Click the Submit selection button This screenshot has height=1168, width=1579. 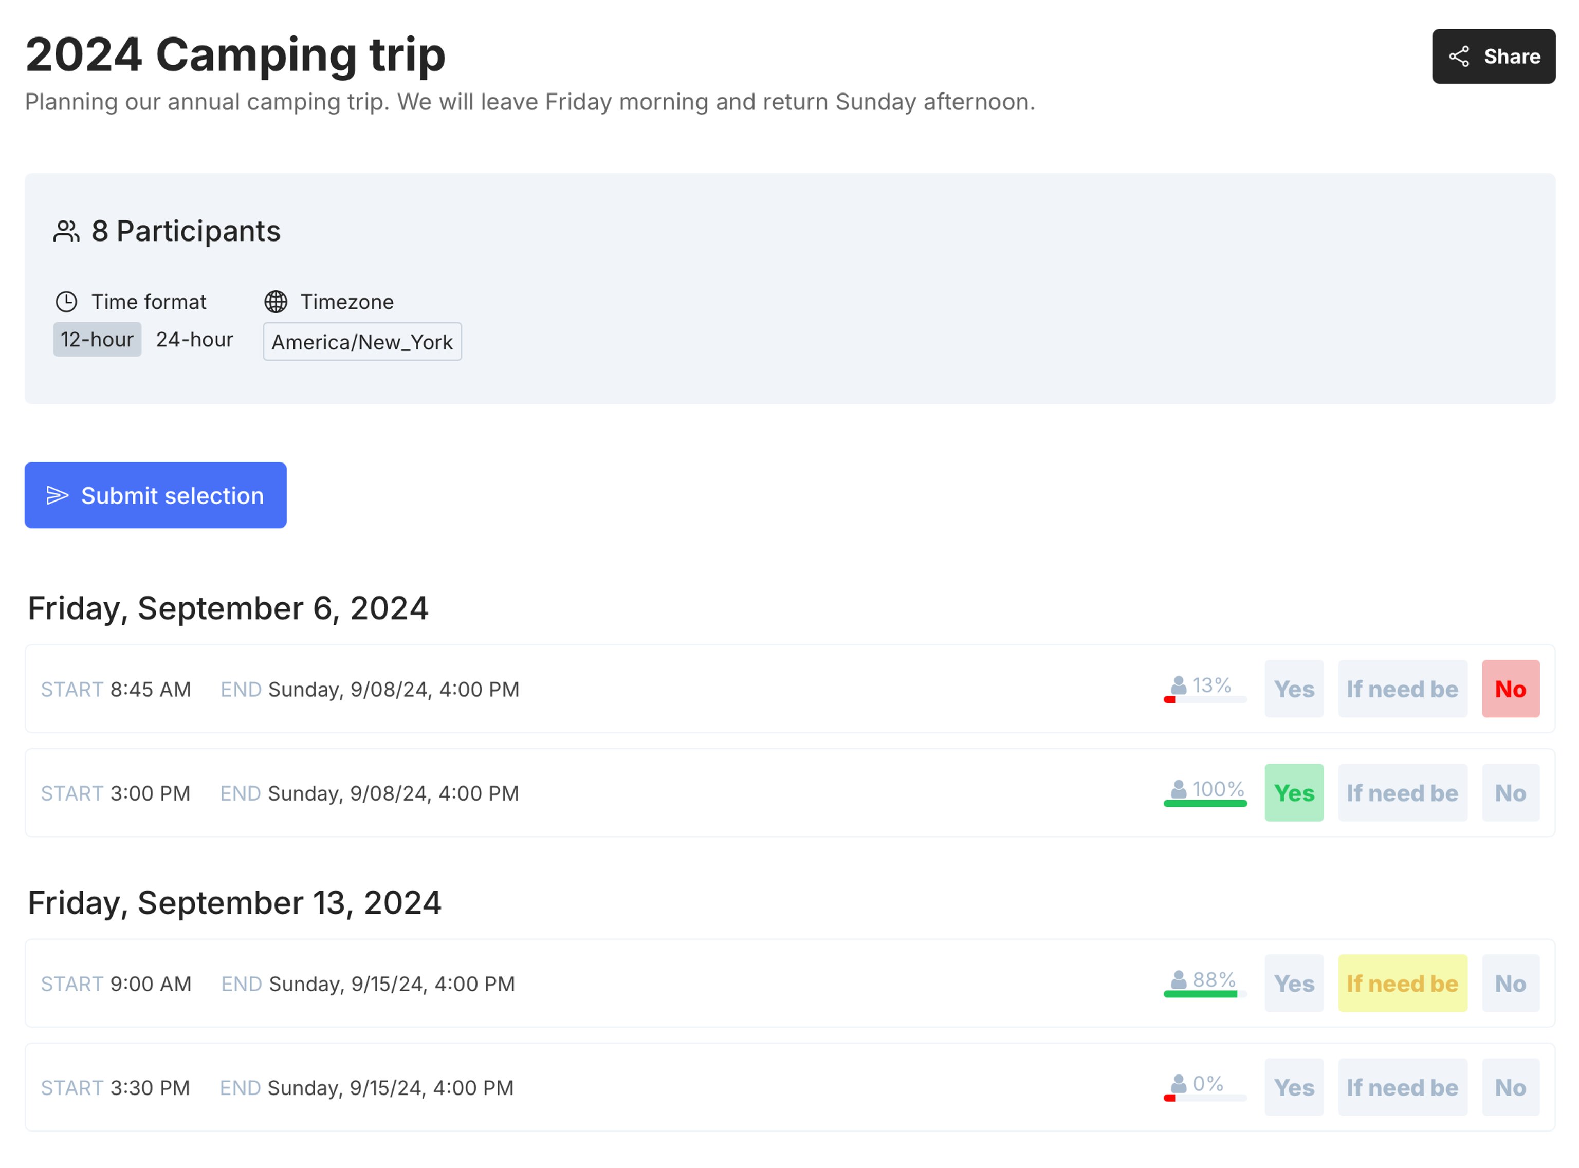tap(155, 495)
